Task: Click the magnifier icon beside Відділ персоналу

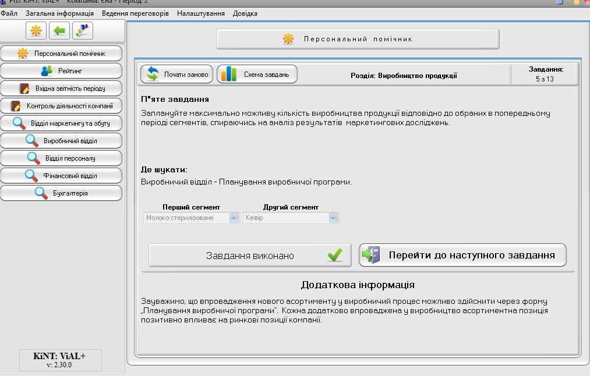Action: click(x=34, y=158)
